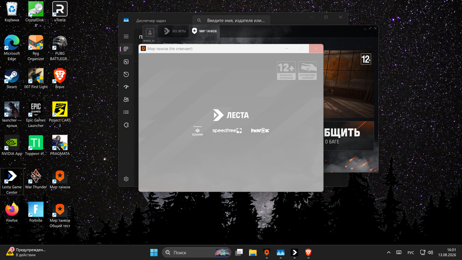
Task: Select Lesta Game Center desktop icon
Action: coord(12,181)
